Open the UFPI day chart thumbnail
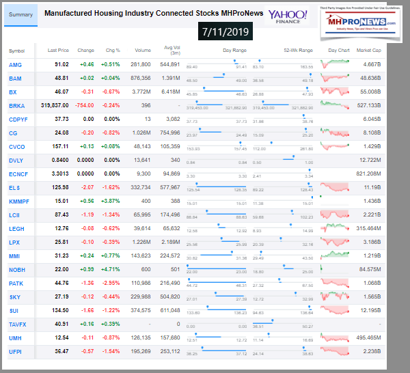Viewport: 410px width, 373px height. pos(335,350)
